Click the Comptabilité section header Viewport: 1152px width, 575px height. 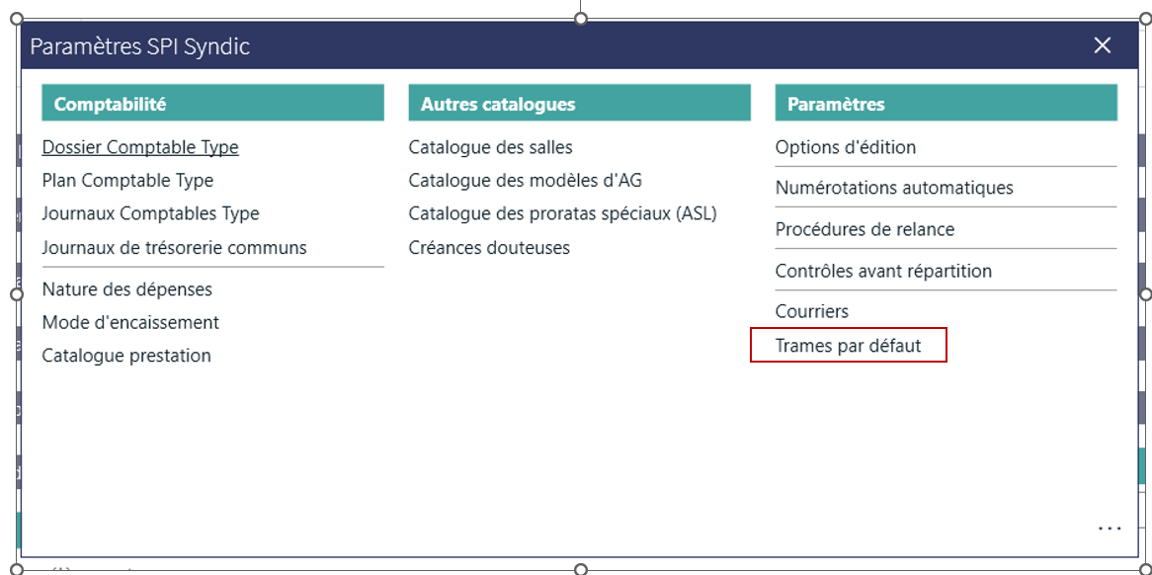[212, 104]
